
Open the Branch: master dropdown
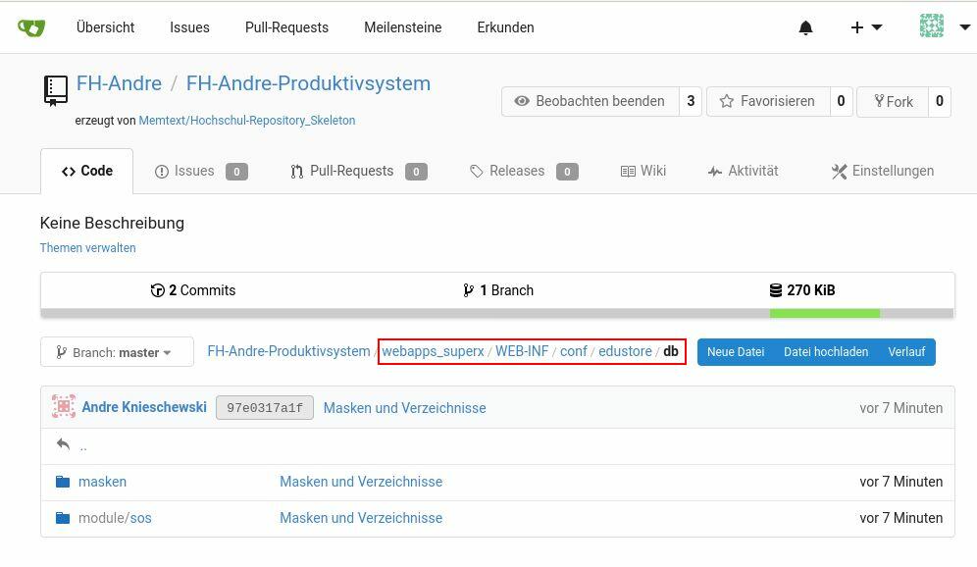tap(117, 352)
